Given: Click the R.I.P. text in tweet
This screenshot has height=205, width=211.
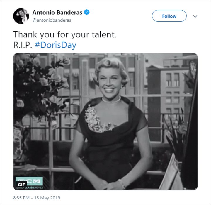Looking at the screenshot, I should (23, 45).
